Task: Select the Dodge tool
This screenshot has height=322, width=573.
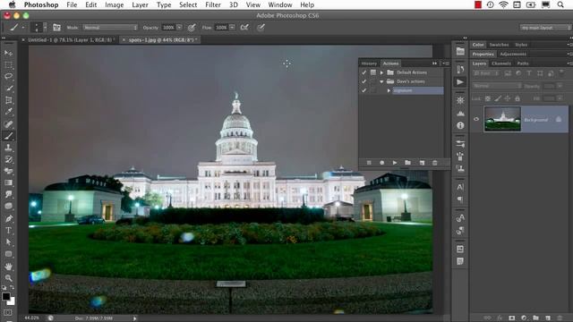Action: point(8,206)
